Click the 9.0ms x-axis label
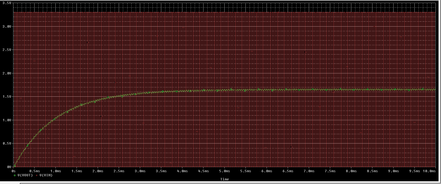Screen dimensions: 441x184 (x=394, y=171)
